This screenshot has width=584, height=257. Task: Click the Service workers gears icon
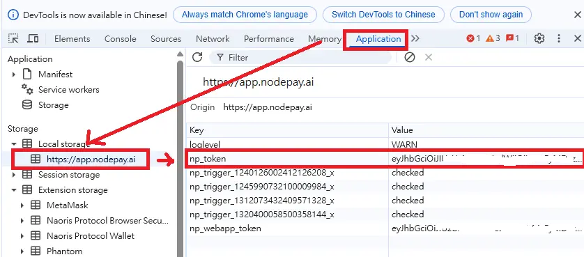coord(27,89)
